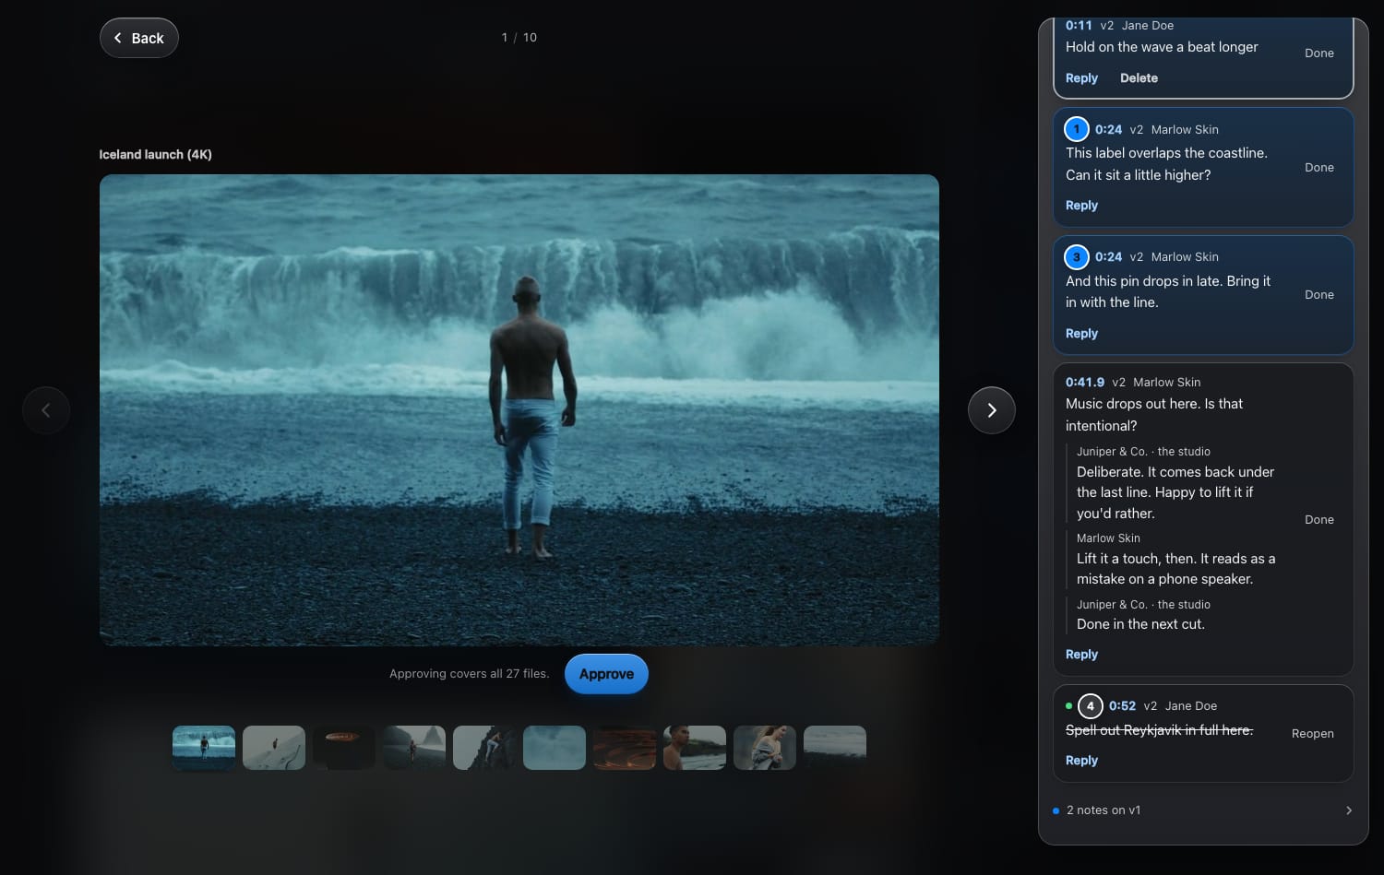
Task: Click the dimmed previous-file left arrow
Action: point(46,410)
